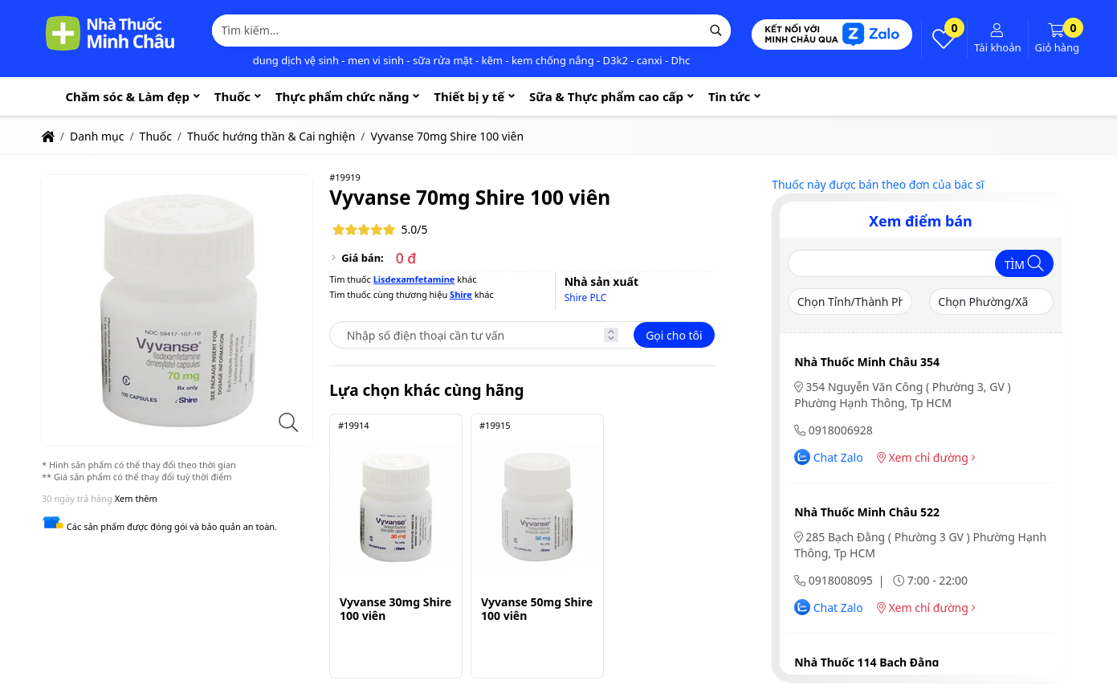The image size is (1117, 689).
Task: Connect via the Zalo banner button
Action: click(832, 35)
